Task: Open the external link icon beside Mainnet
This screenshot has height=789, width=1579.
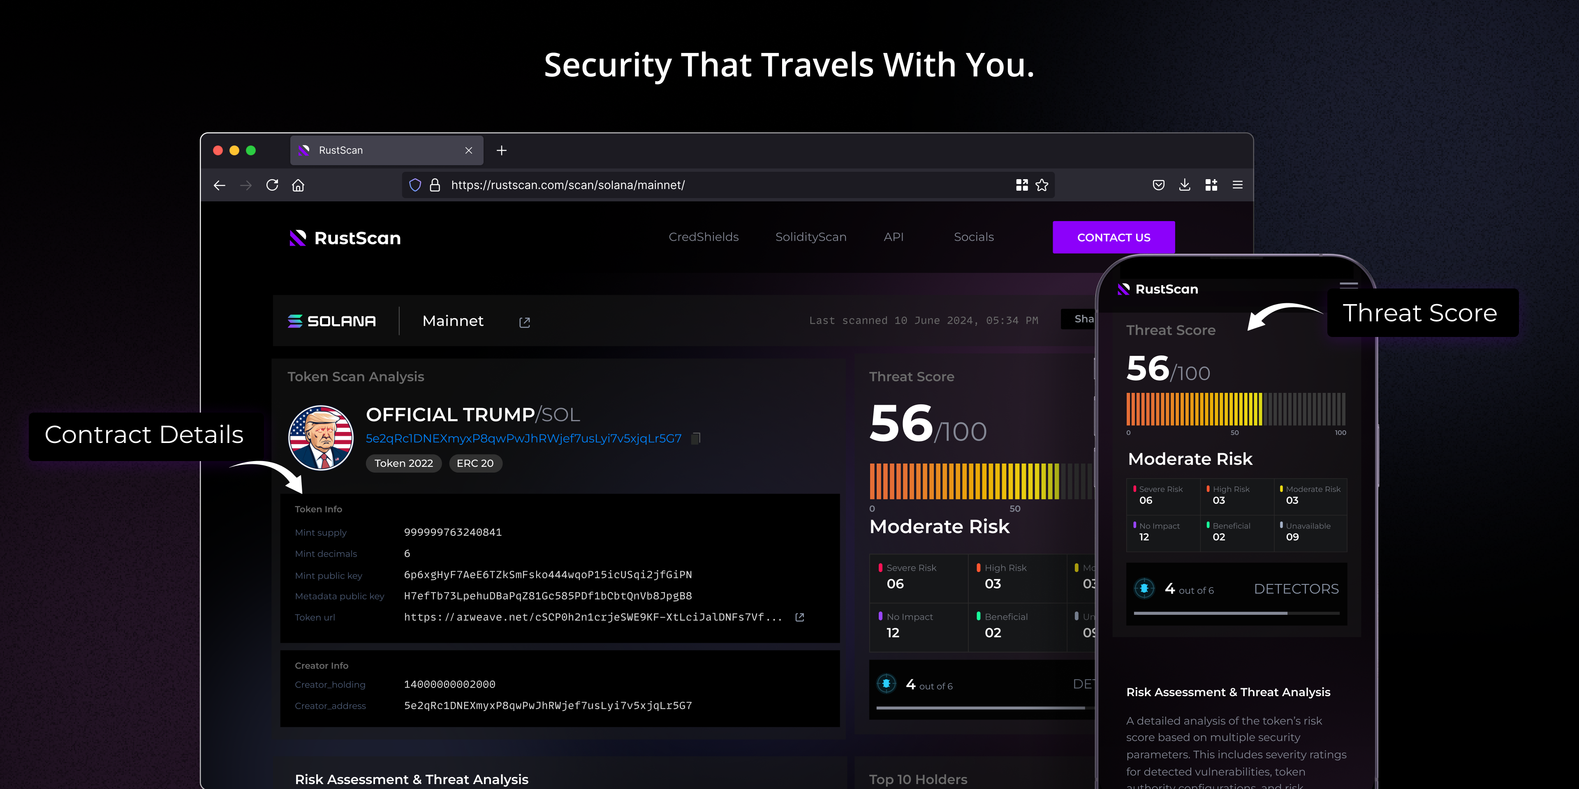Action: 525,322
